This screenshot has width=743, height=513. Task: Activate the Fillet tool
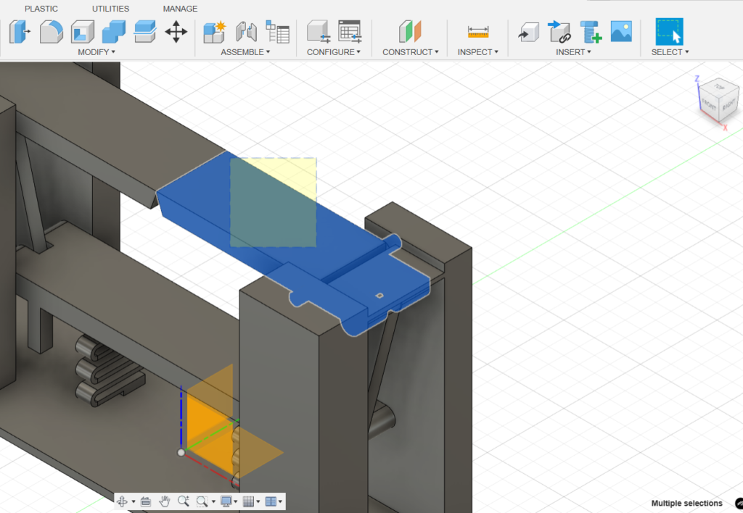[52, 32]
